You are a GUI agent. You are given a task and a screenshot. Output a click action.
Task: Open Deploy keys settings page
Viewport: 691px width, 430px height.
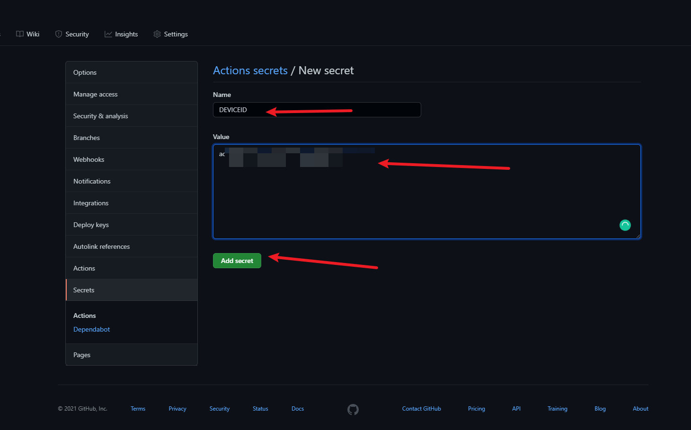pos(91,225)
